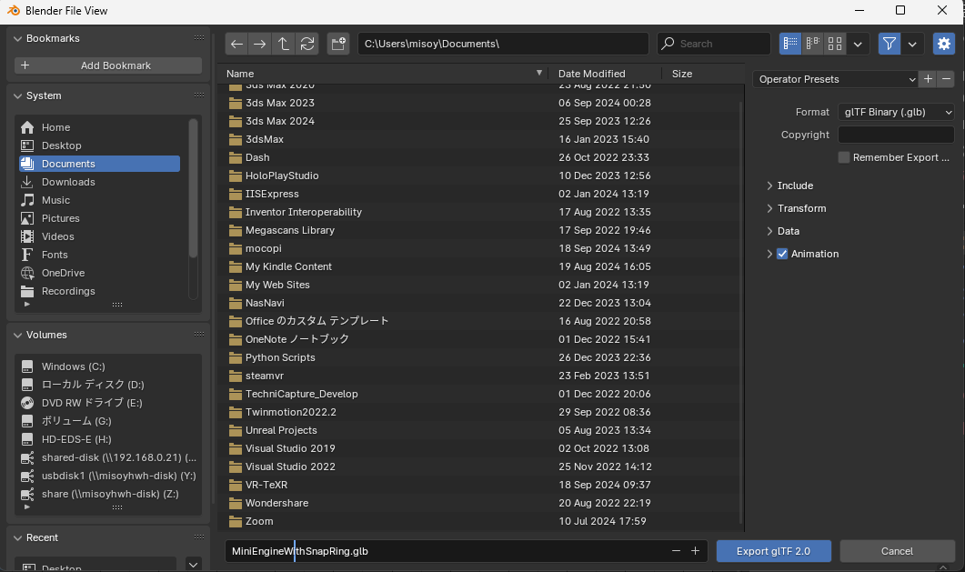Open the Format dropdown
This screenshot has width=965, height=572.
(896, 112)
